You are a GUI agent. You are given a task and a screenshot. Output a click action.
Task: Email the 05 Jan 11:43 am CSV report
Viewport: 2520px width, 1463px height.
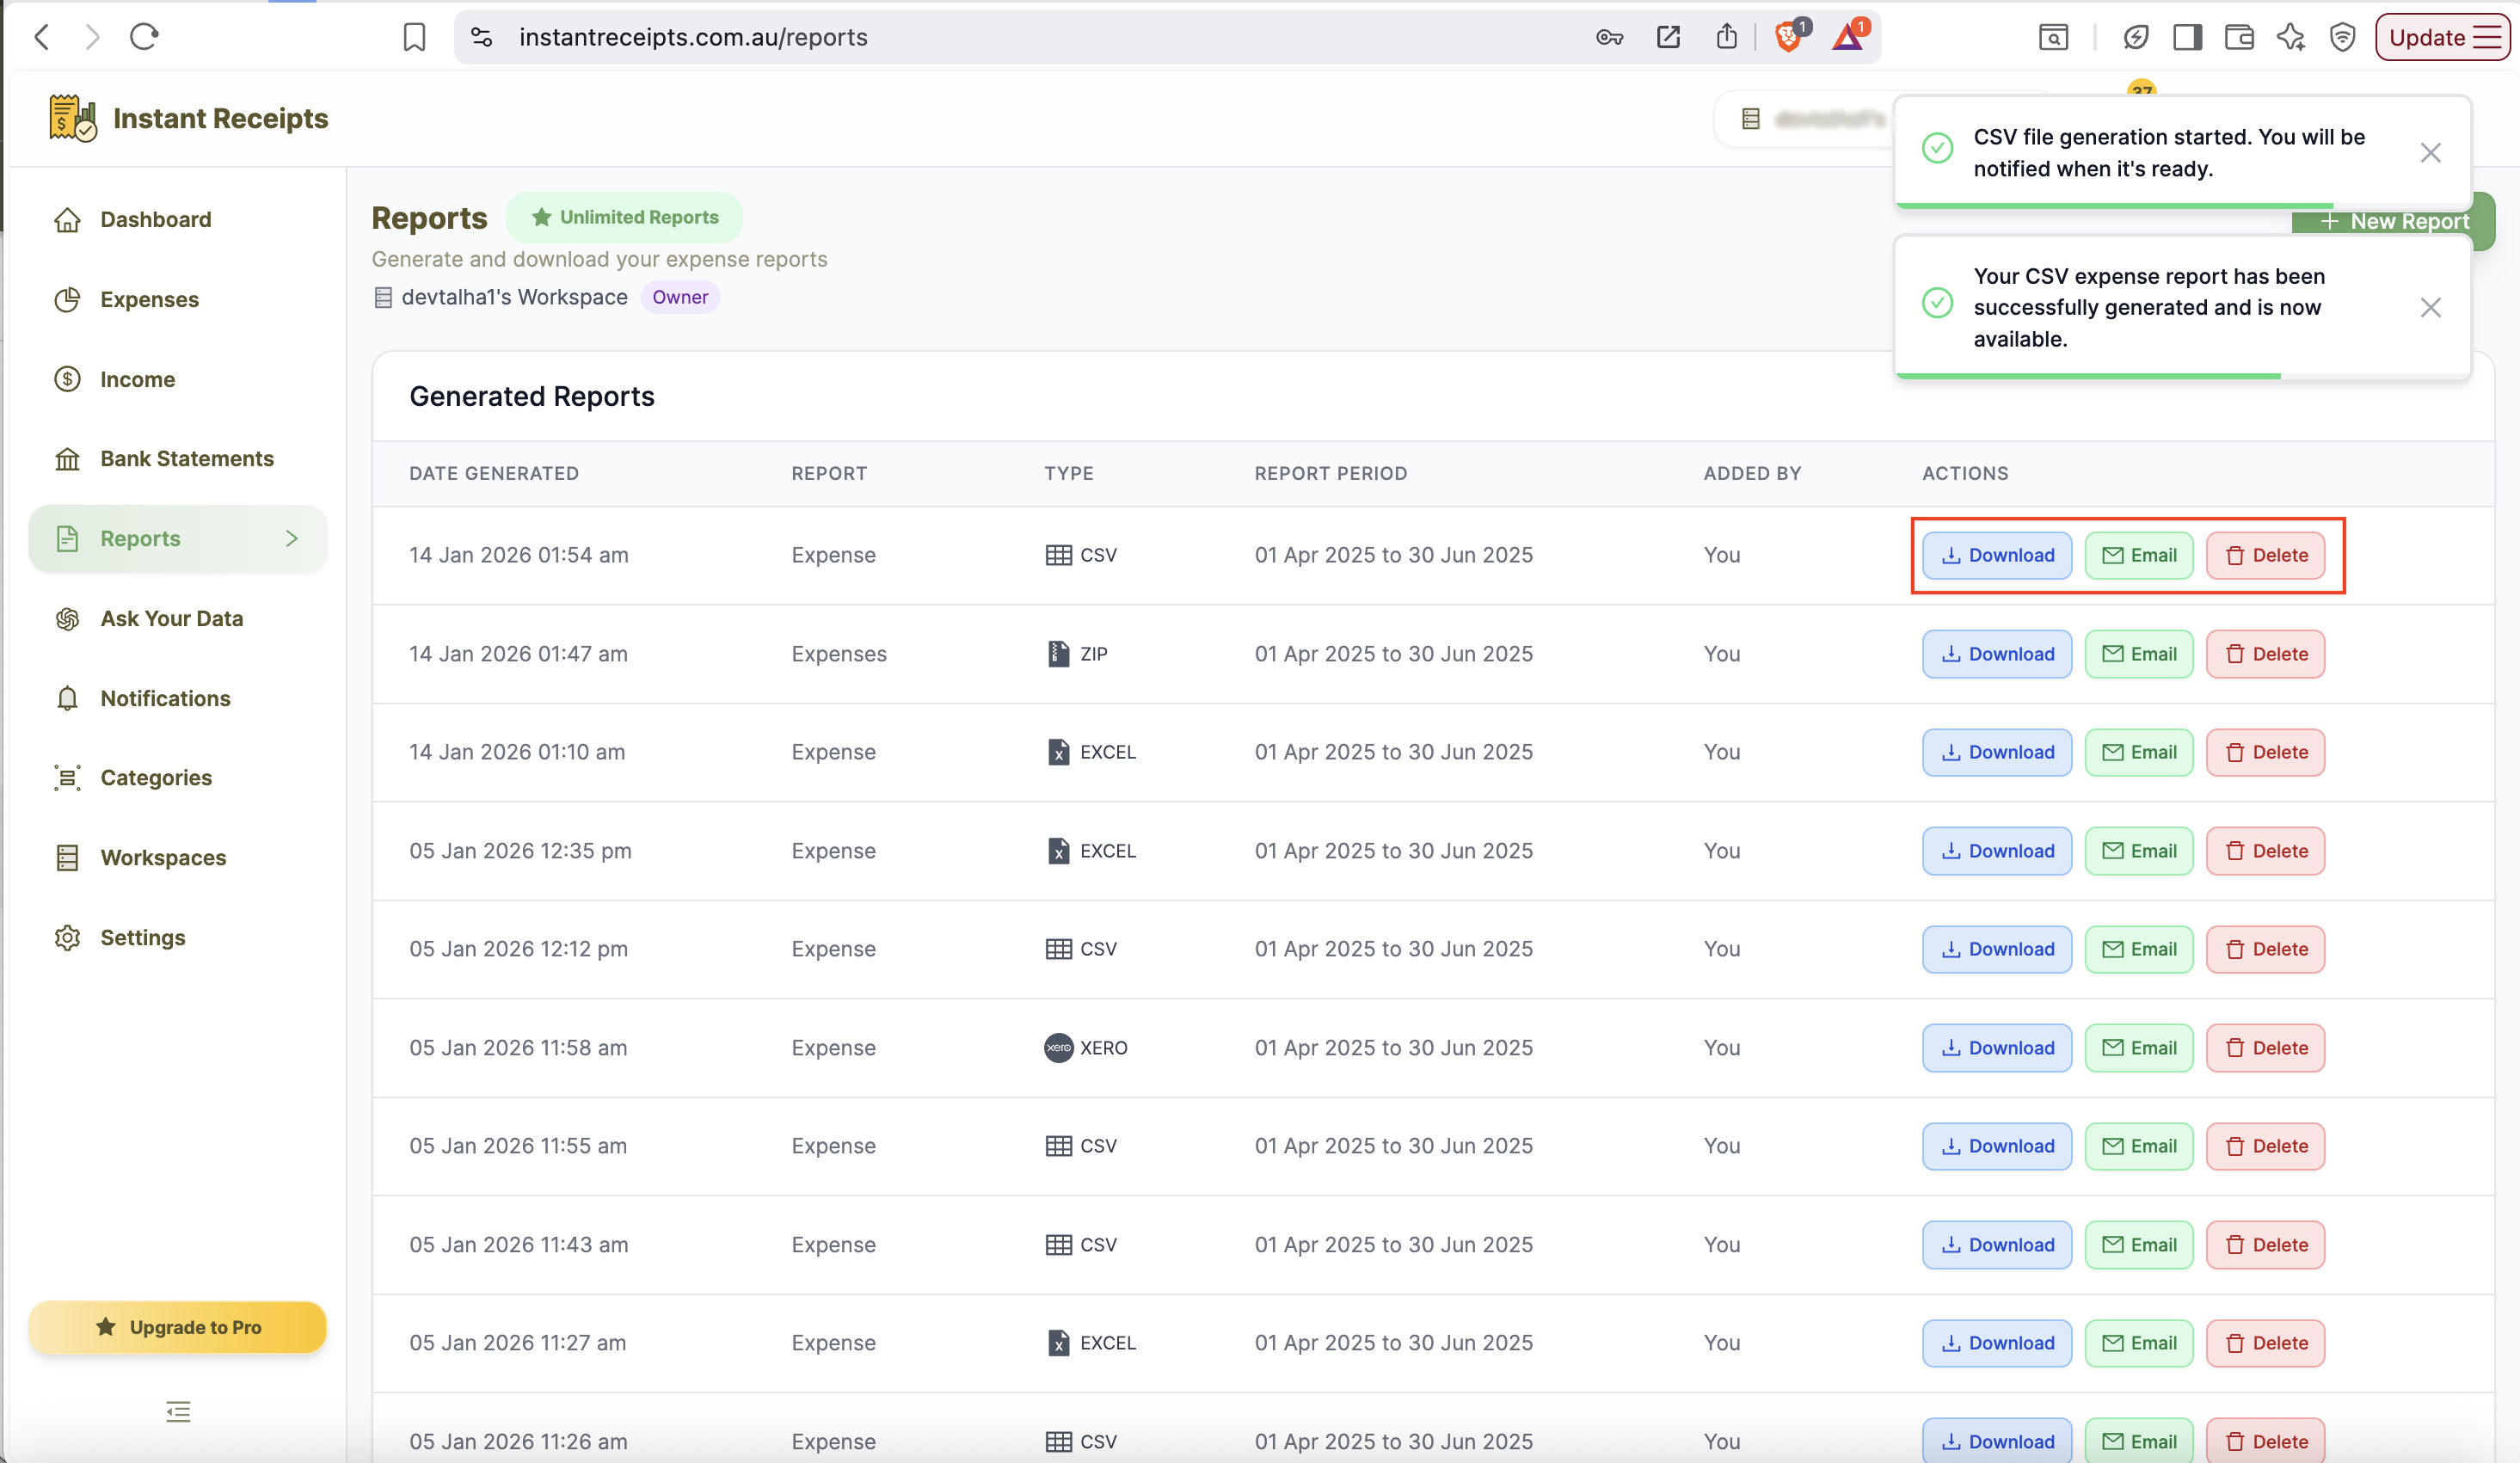[x=2138, y=1245]
